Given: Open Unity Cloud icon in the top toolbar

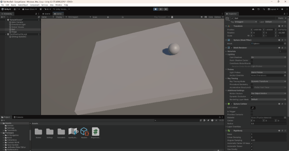Looking at the screenshot, I should point(253,9).
